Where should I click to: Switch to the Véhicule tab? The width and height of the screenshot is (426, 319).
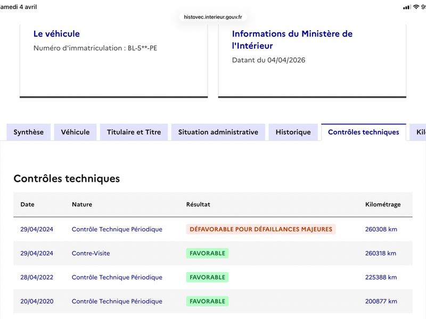tap(75, 132)
